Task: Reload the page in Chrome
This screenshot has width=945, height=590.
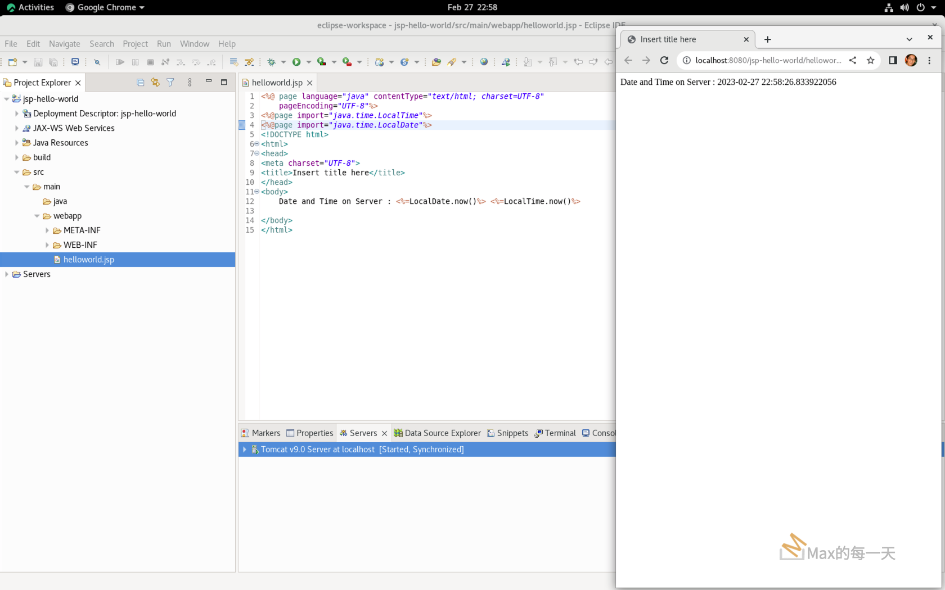Action: click(x=664, y=60)
